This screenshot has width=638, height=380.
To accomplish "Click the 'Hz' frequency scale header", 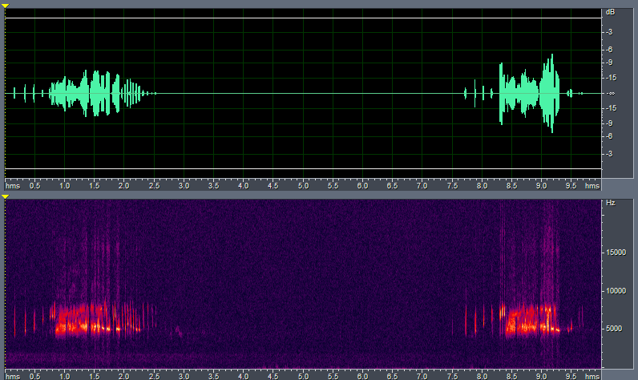I will tap(610, 203).
